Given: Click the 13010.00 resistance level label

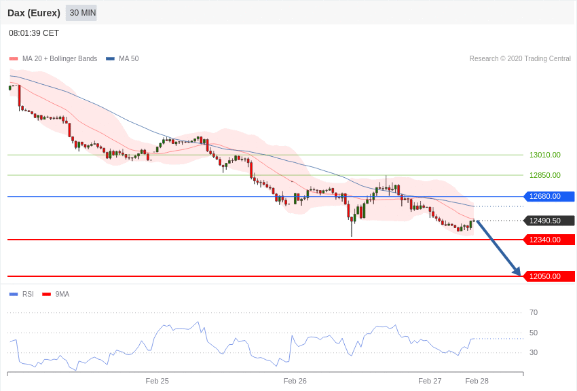Looking at the screenshot, I should pyautogui.click(x=544, y=155).
